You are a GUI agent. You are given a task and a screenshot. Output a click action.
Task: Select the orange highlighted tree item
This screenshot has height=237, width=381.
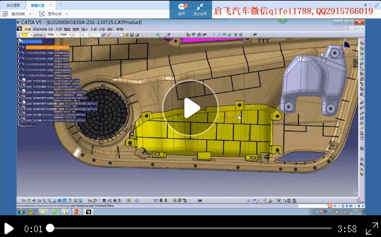coord(48,48)
